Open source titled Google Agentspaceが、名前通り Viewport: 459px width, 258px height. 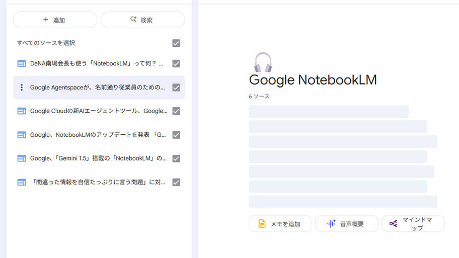[x=98, y=87]
